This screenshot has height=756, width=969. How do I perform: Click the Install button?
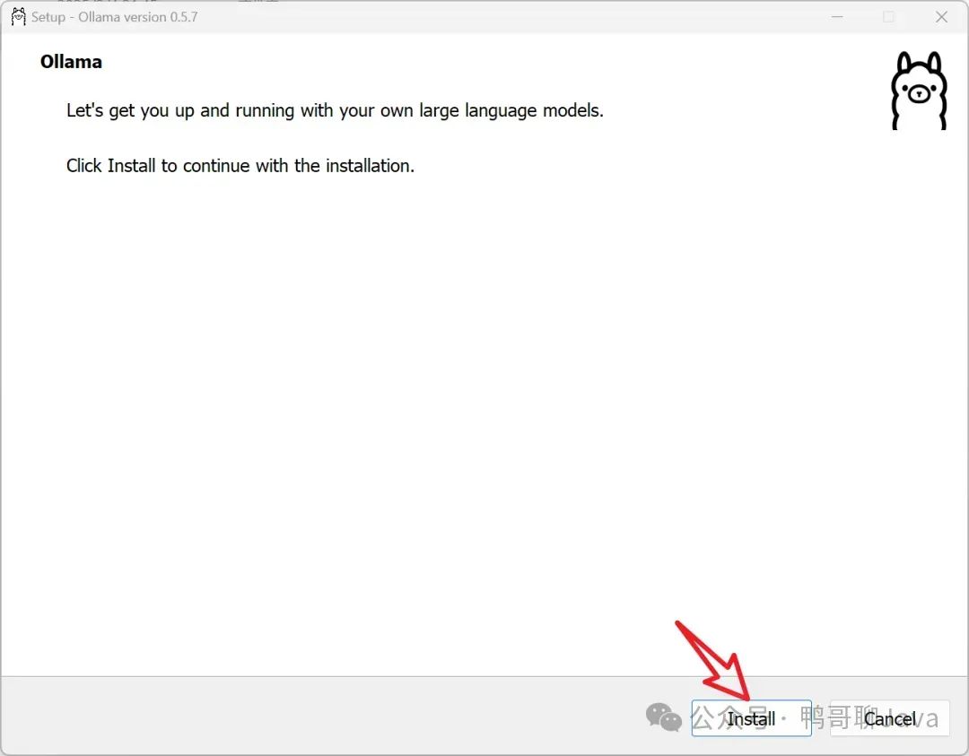click(751, 717)
